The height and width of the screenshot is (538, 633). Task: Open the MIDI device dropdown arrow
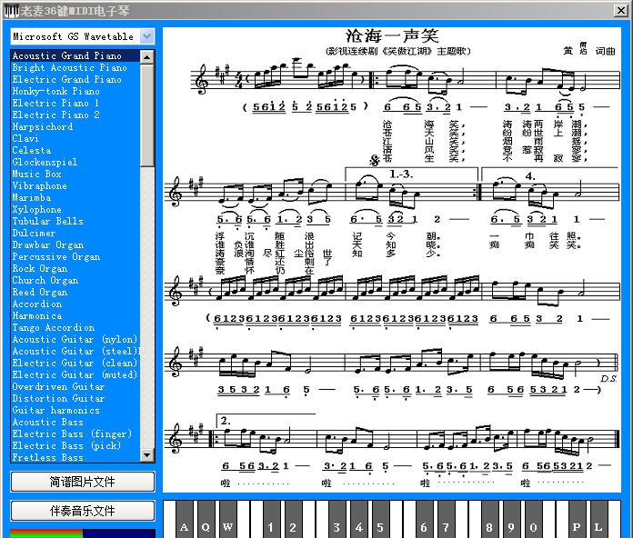coord(147,36)
